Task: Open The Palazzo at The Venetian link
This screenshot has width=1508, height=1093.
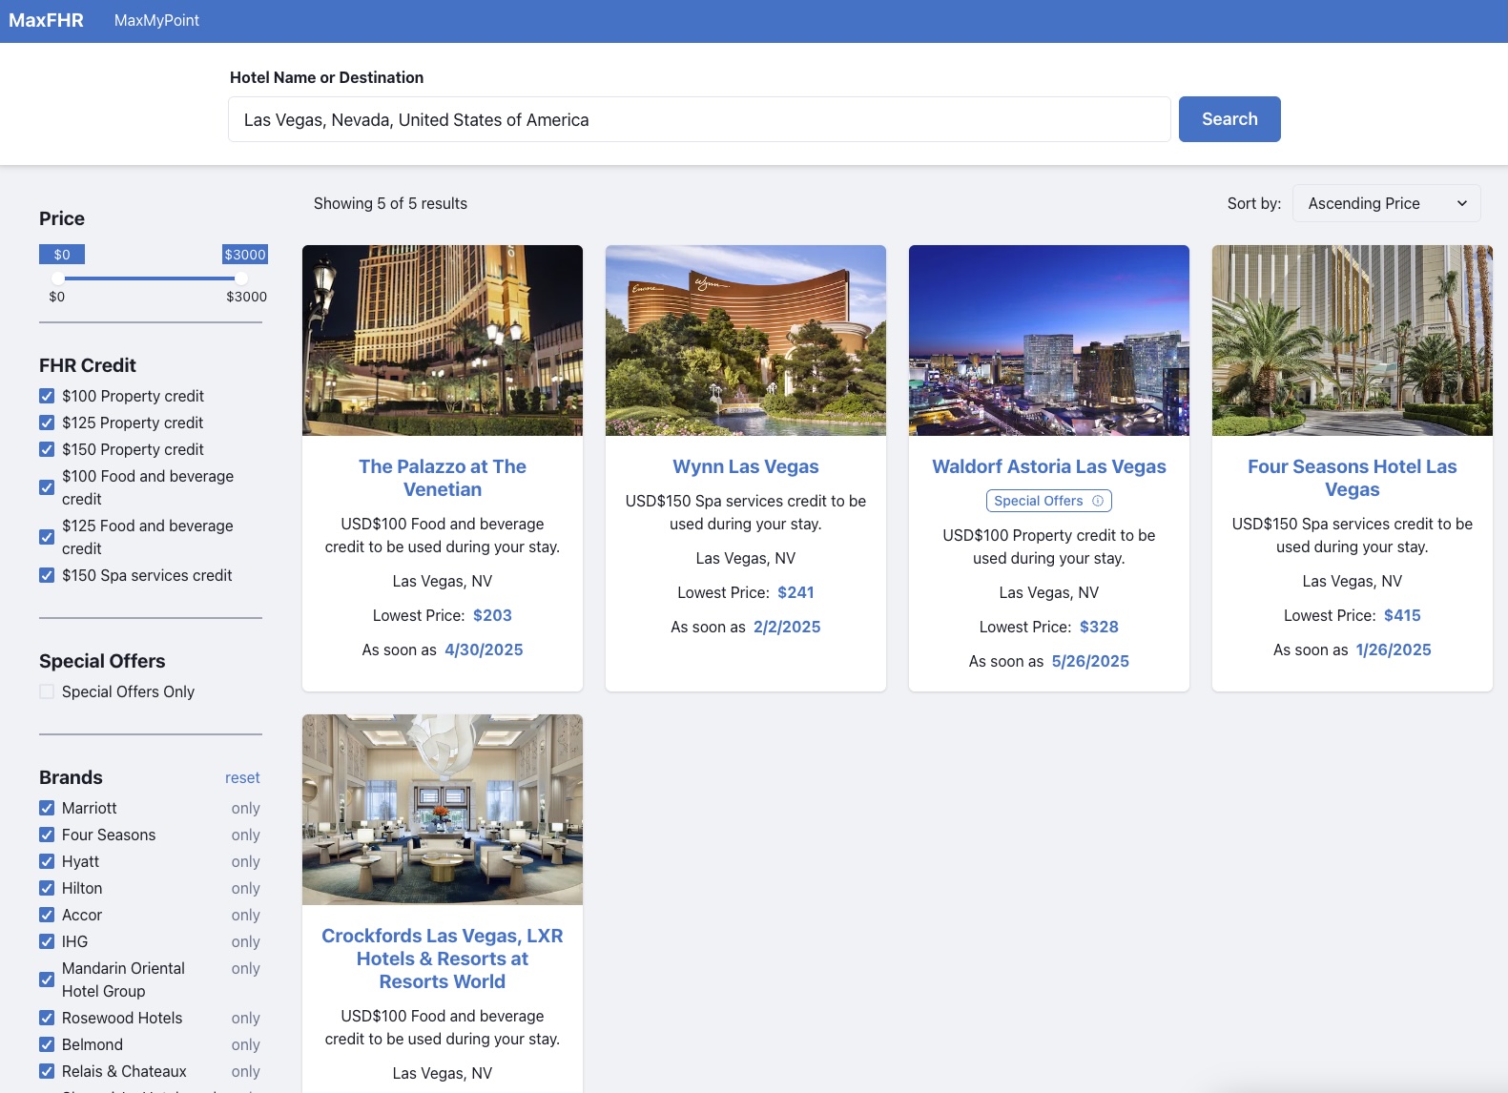Action: click(x=443, y=478)
